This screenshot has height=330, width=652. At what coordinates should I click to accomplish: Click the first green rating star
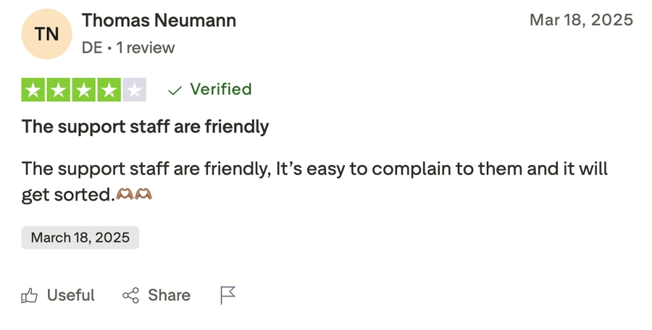pyautogui.click(x=33, y=90)
